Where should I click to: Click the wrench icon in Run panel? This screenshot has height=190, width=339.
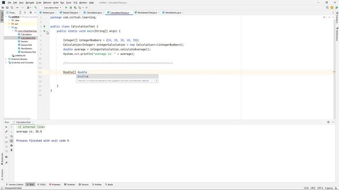click(x=6, y=131)
